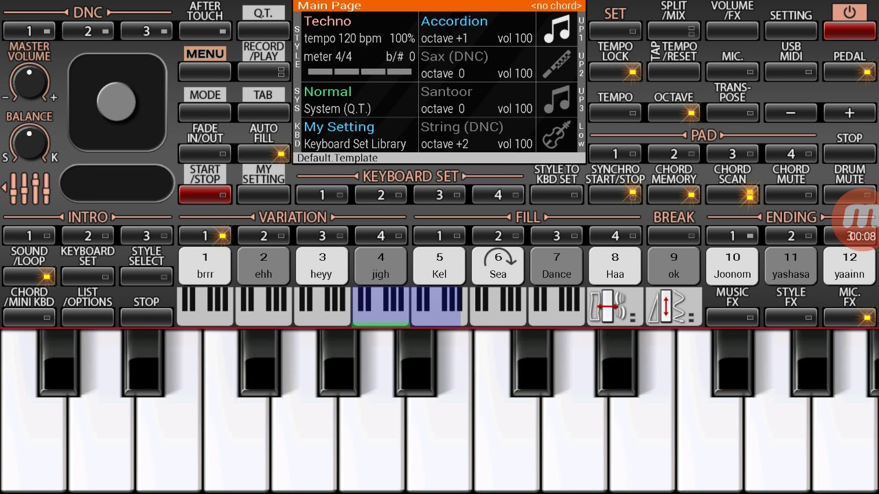Select Variation 1
This screenshot has width=879, height=494.
coord(205,235)
